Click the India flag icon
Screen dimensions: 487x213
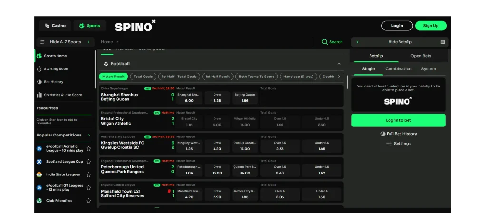pos(39,175)
